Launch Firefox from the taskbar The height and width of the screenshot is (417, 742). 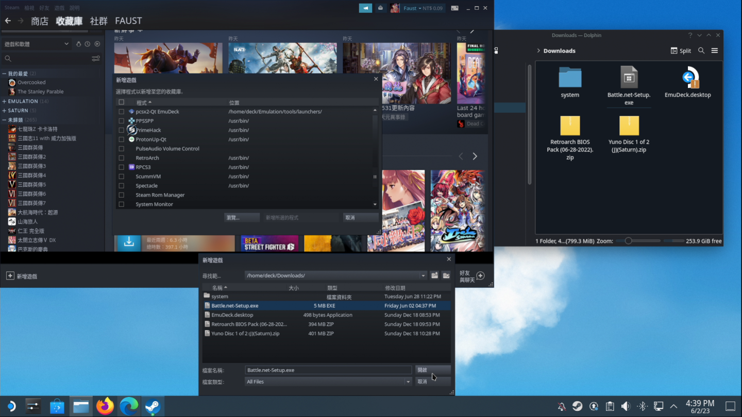(x=105, y=406)
